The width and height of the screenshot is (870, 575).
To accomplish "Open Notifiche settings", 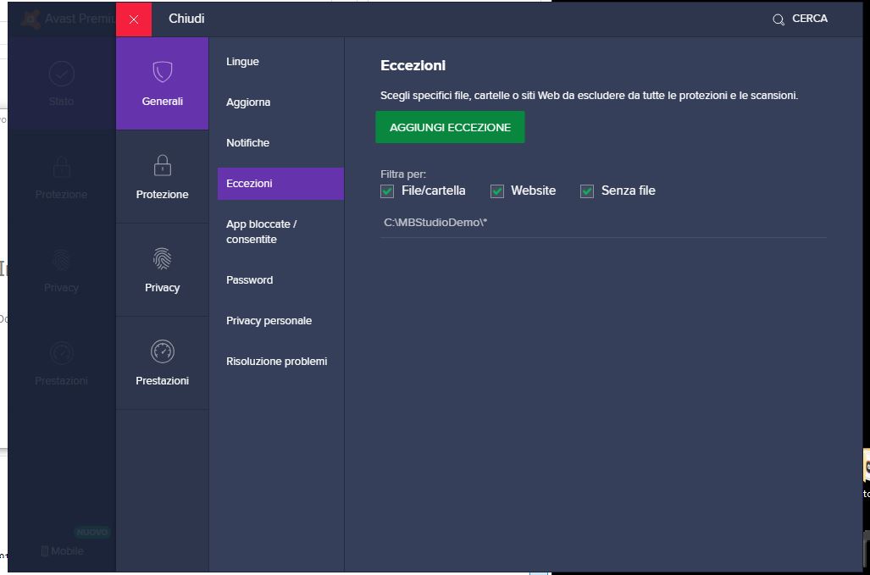I will pyautogui.click(x=247, y=143).
